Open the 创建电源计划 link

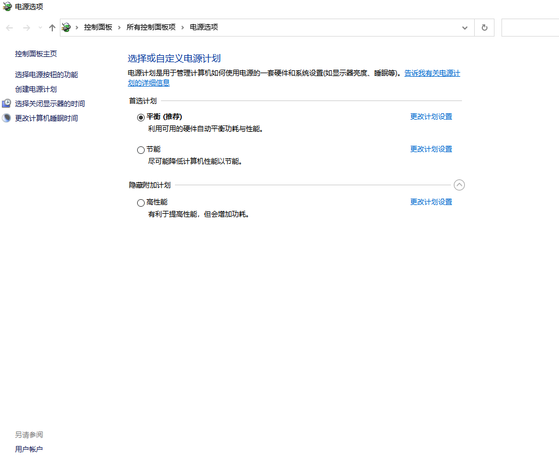coord(36,89)
